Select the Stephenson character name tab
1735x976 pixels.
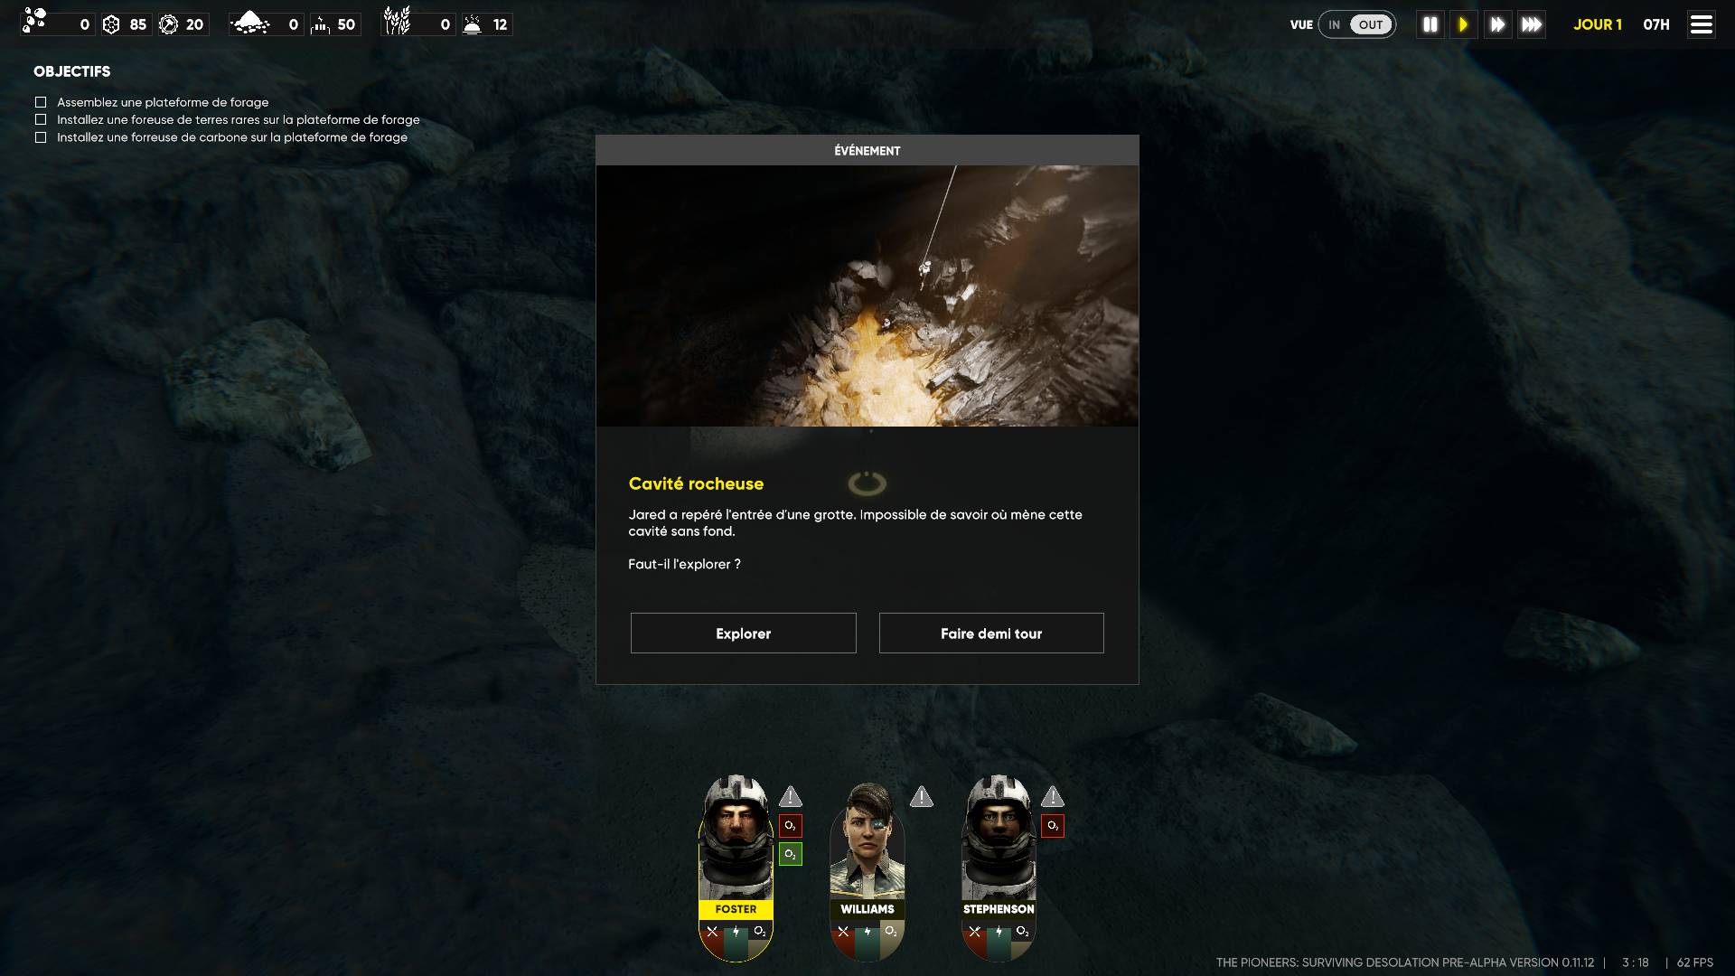point(999,909)
